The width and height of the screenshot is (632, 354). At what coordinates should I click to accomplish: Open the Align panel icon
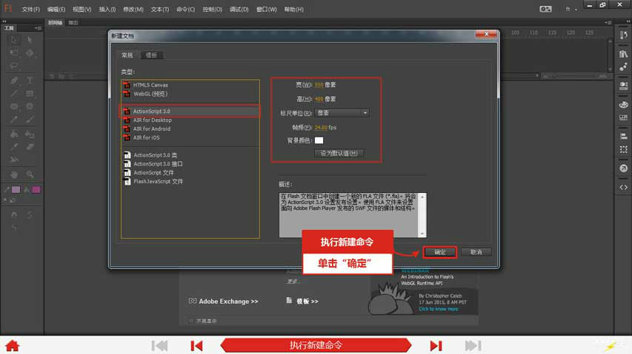pos(623,136)
